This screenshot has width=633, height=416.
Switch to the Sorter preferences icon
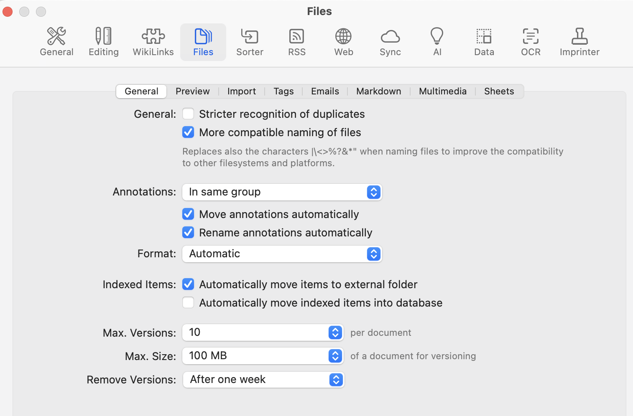[x=250, y=42]
